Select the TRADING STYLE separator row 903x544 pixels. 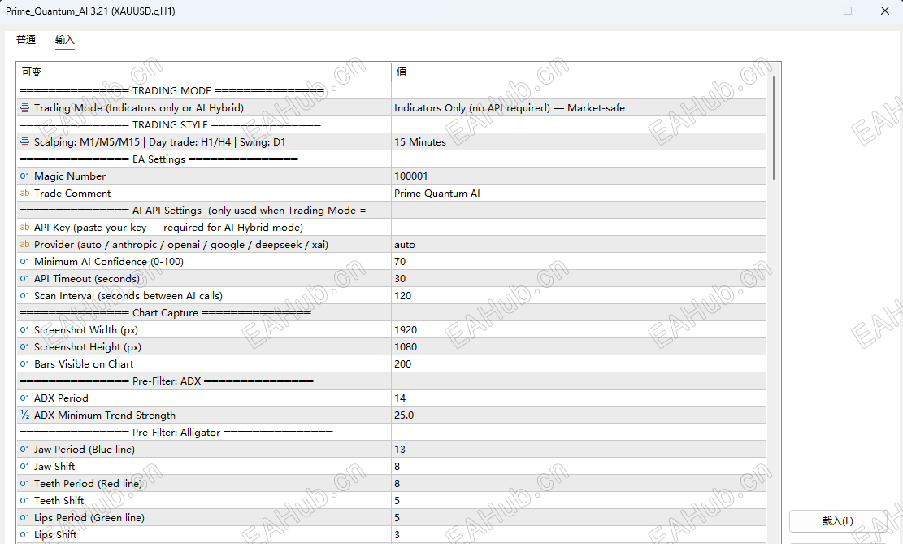pos(392,125)
